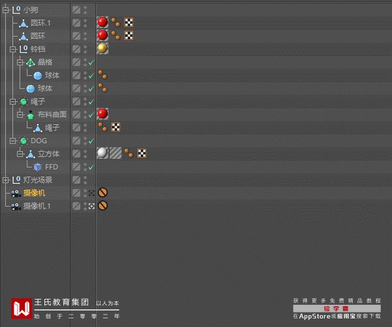Collapse the 布料曲面 hierarchy

point(20,114)
